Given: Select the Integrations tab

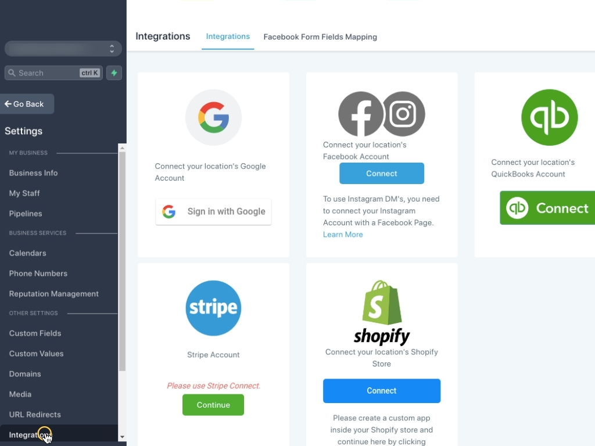Looking at the screenshot, I should coord(228,37).
